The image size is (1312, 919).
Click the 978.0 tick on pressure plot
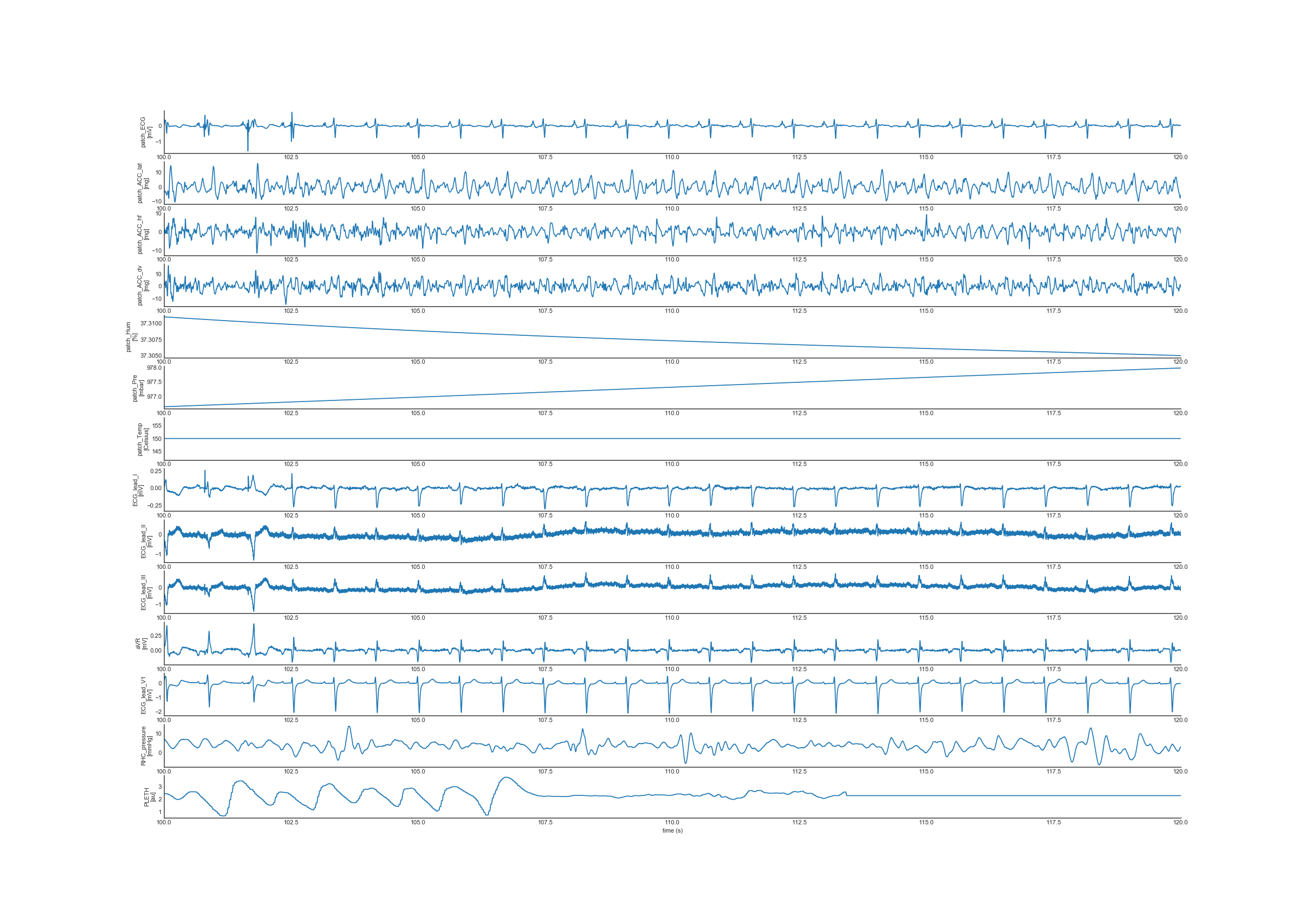[x=154, y=368]
